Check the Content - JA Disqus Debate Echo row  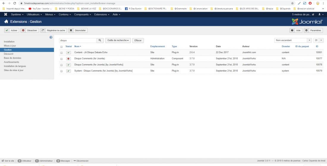coord(61,53)
